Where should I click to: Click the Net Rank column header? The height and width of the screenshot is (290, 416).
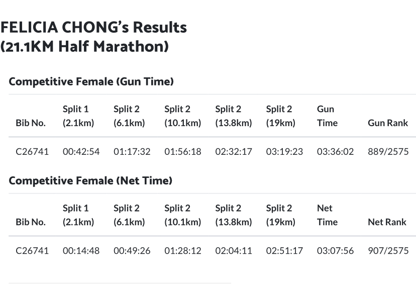[387, 222]
